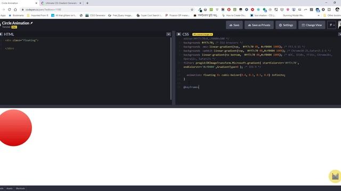Click the div class floating line in HTML
Viewport: 341px width, 191px height.
(x=22, y=40)
